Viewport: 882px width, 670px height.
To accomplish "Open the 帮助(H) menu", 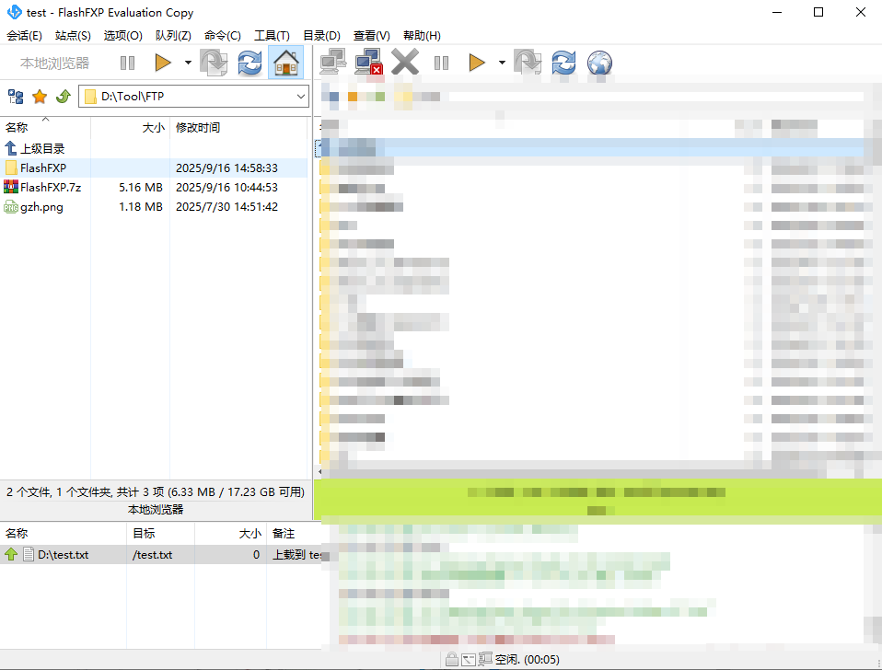I will (x=422, y=35).
